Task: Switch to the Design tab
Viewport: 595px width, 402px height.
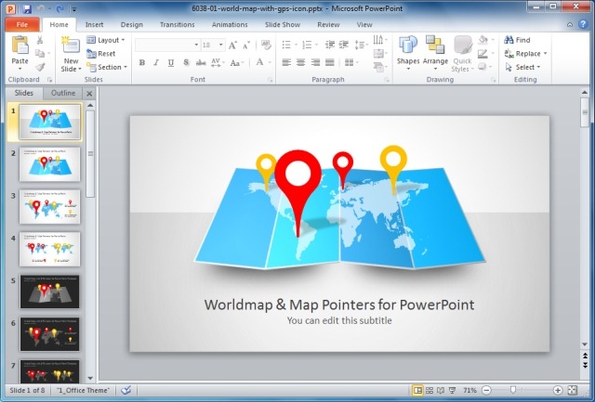Action: 132,25
